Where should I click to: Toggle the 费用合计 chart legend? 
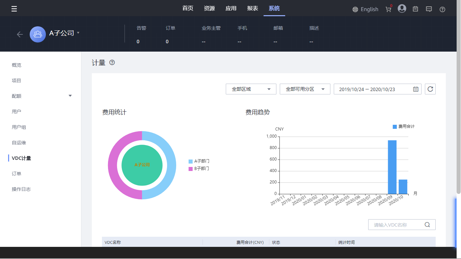(x=404, y=126)
